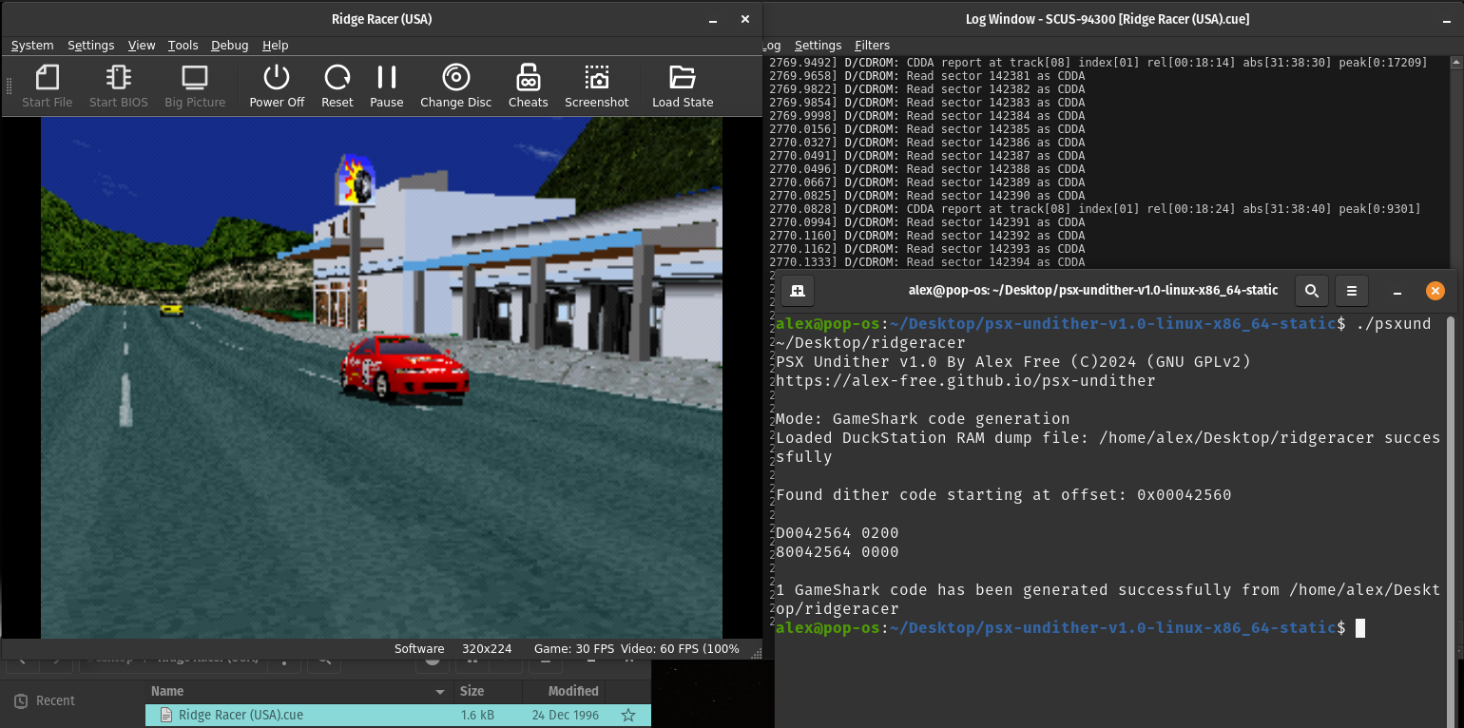The image size is (1464, 728).
Task: Open the Load State folder icon
Action: click(683, 78)
